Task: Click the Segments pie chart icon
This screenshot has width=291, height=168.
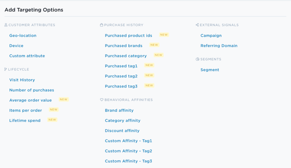Action: click(198, 59)
